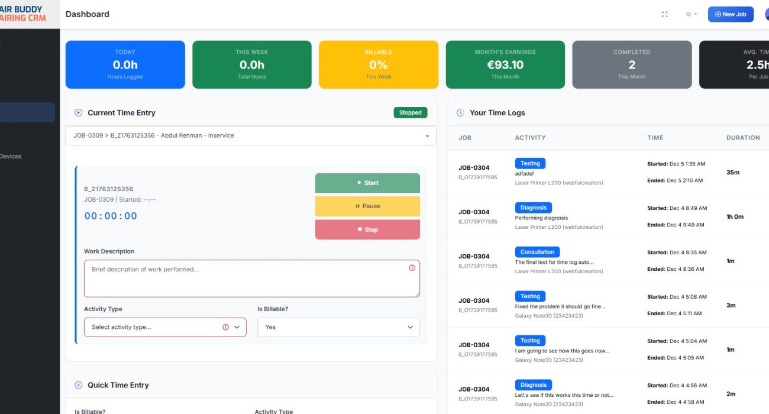This screenshot has width=769, height=414.
Task: Start the timer
Action: click(x=367, y=183)
